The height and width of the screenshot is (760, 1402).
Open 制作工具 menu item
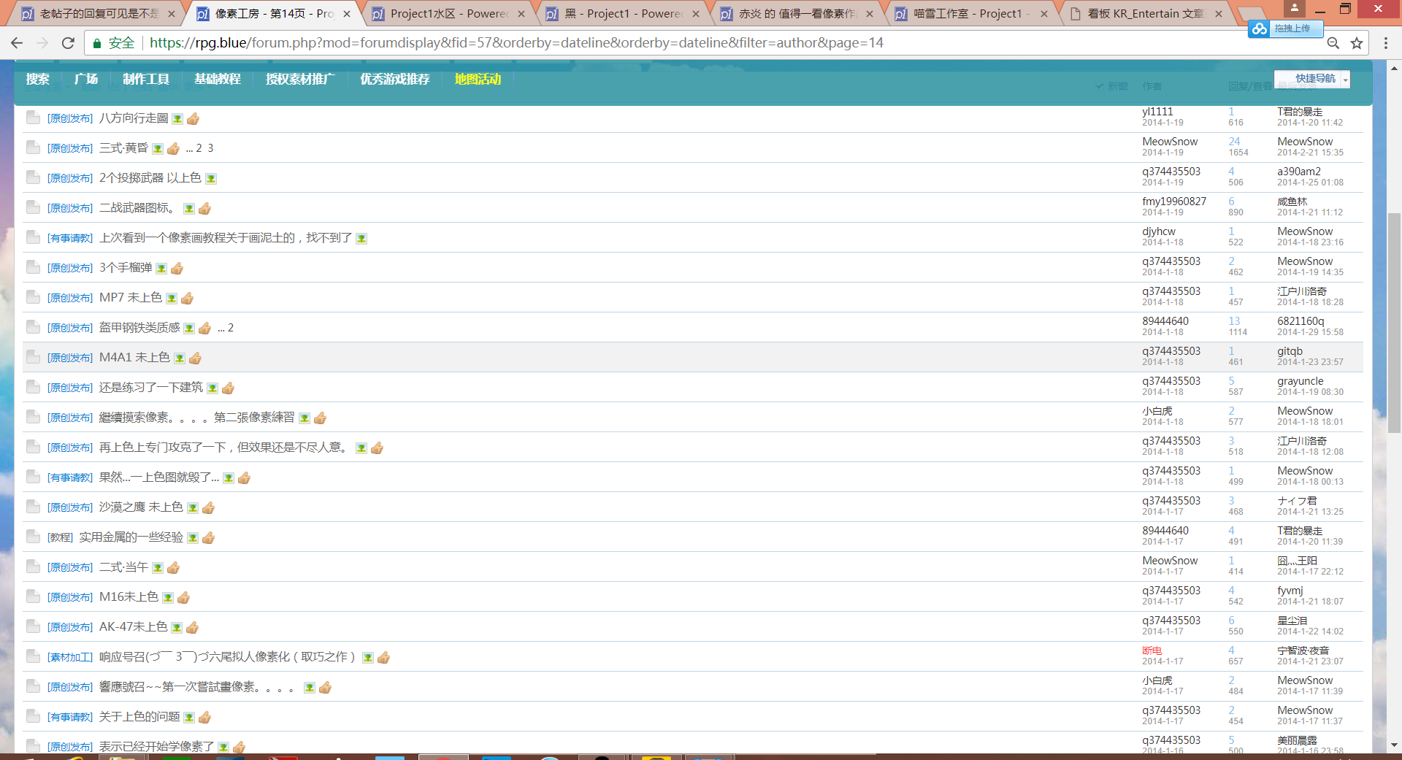pyautogui.click(x=146, y=79)
